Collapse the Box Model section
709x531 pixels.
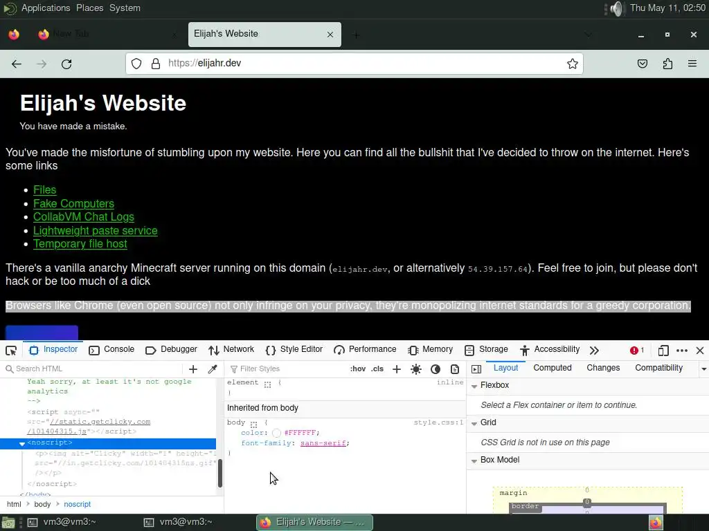[x=474, y=461]
